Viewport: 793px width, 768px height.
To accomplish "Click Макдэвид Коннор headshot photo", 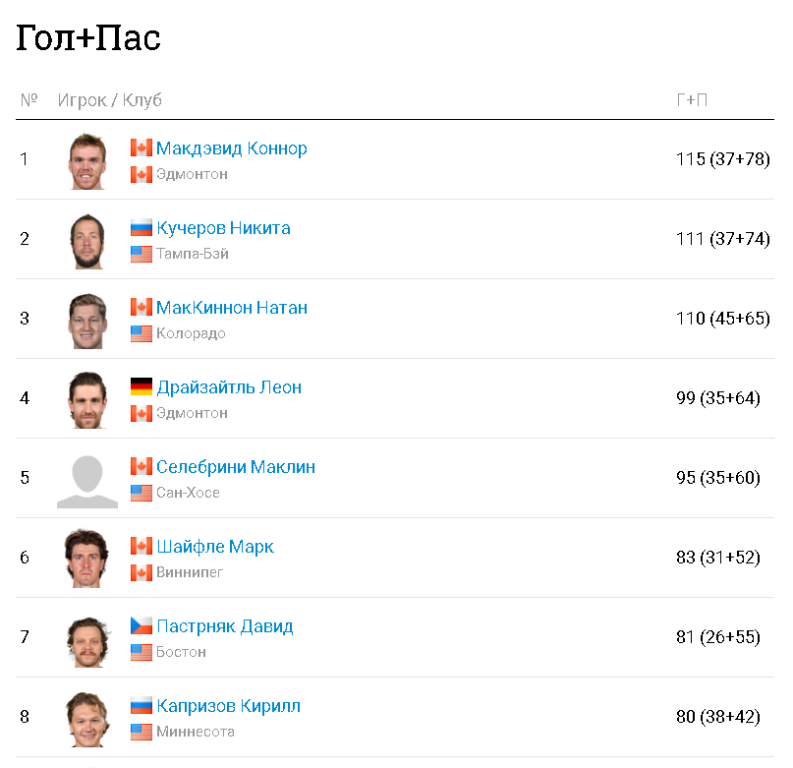I will pos(86,160).
